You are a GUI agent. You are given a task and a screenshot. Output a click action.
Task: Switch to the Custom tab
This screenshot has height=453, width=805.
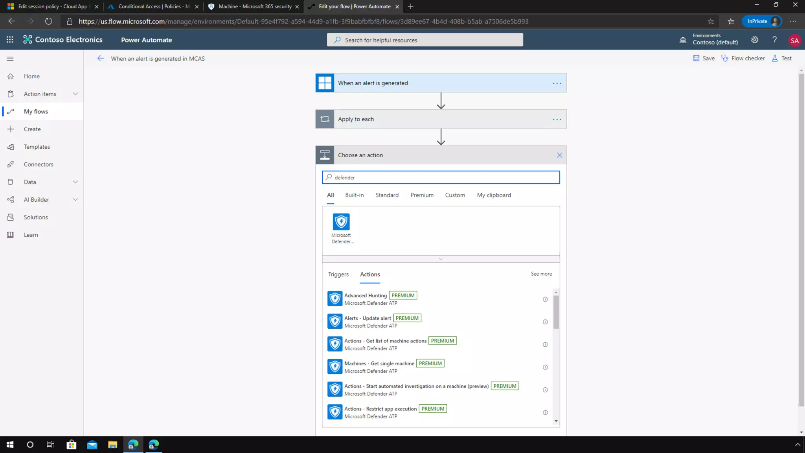[x=455, y=195]
